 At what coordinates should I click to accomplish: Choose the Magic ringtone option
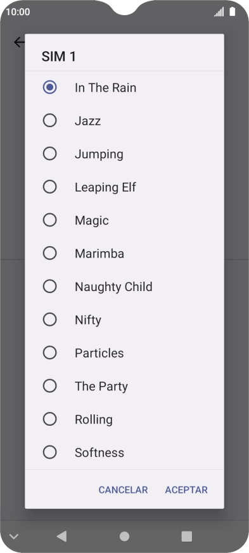[x=124, y=220]
